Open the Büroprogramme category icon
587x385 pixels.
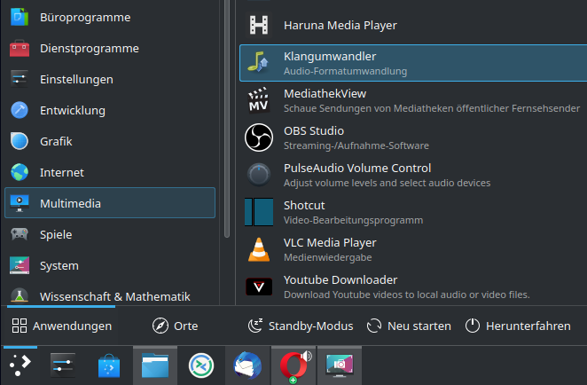pyautogui.click(x=20, y=17)
